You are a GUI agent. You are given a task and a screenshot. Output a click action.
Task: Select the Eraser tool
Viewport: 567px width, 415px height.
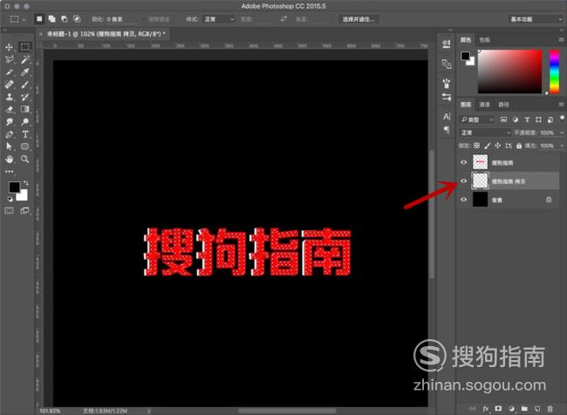click(9, 109)
